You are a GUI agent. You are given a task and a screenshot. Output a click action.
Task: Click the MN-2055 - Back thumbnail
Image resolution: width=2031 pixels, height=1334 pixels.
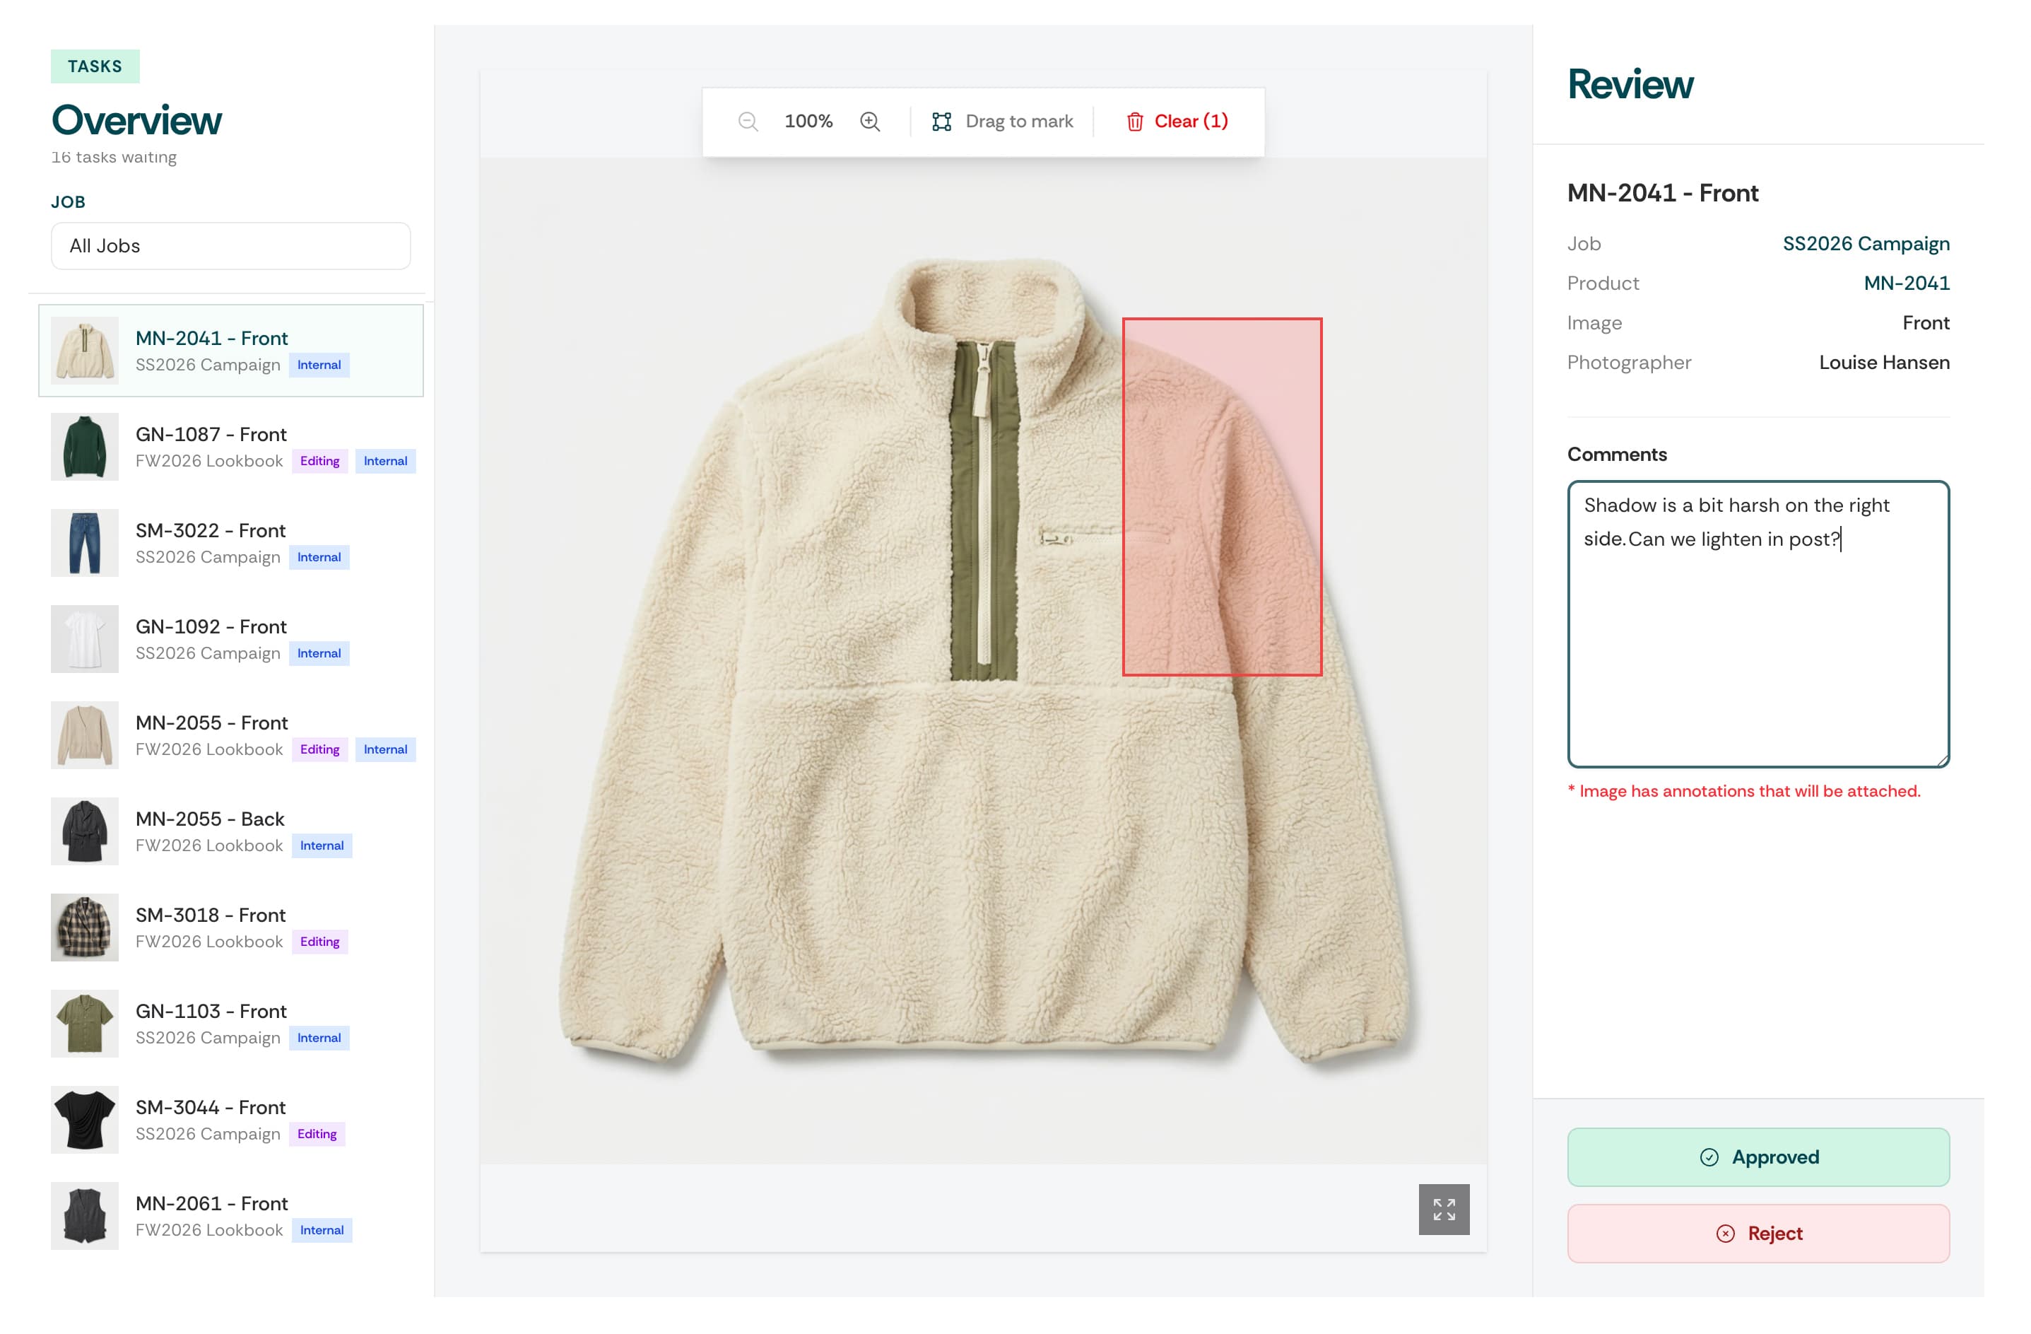pyautogui.click(x=85, y=831)
